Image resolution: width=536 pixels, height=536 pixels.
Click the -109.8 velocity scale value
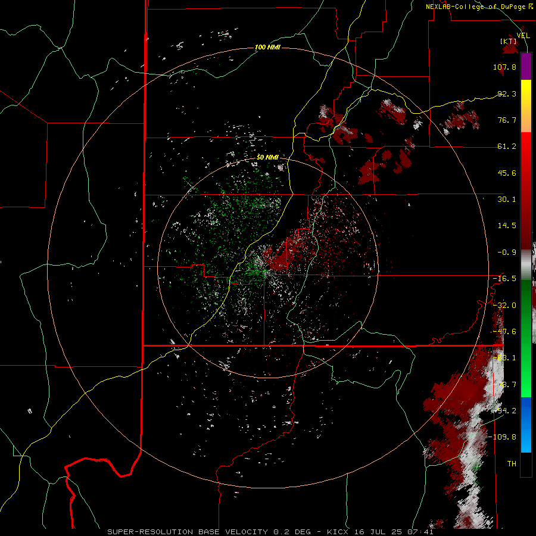click(x=503, y=437)
